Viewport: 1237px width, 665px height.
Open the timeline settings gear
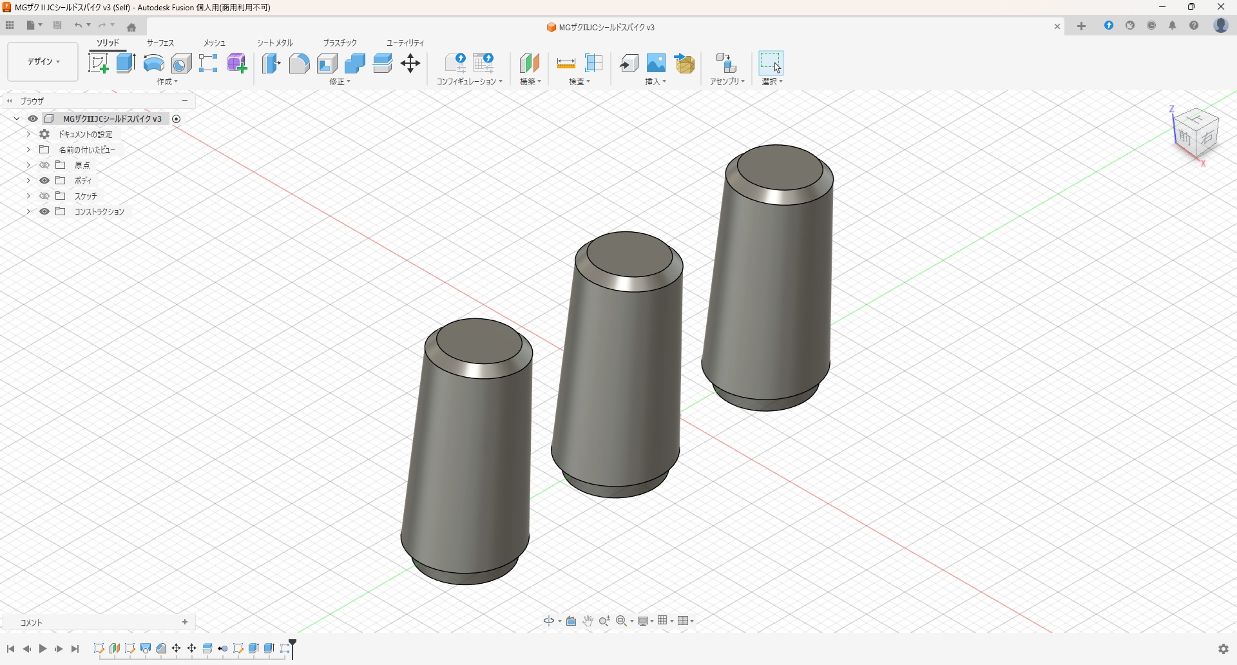click(1223, 649)
